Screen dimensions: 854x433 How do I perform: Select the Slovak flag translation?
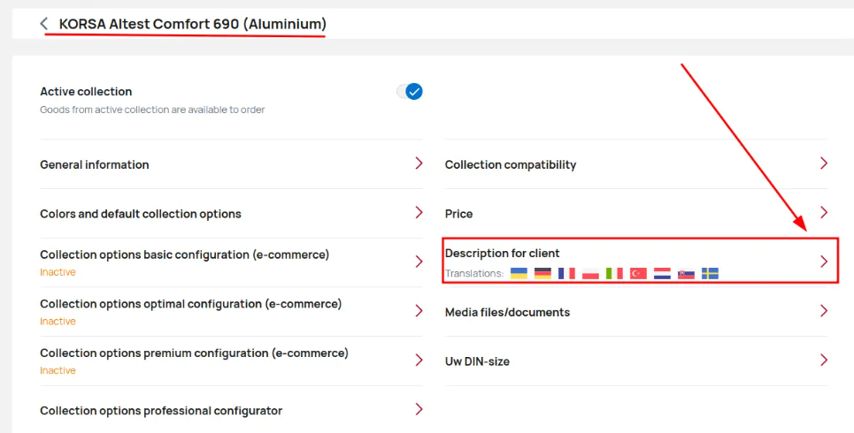[x=686, y=273]
